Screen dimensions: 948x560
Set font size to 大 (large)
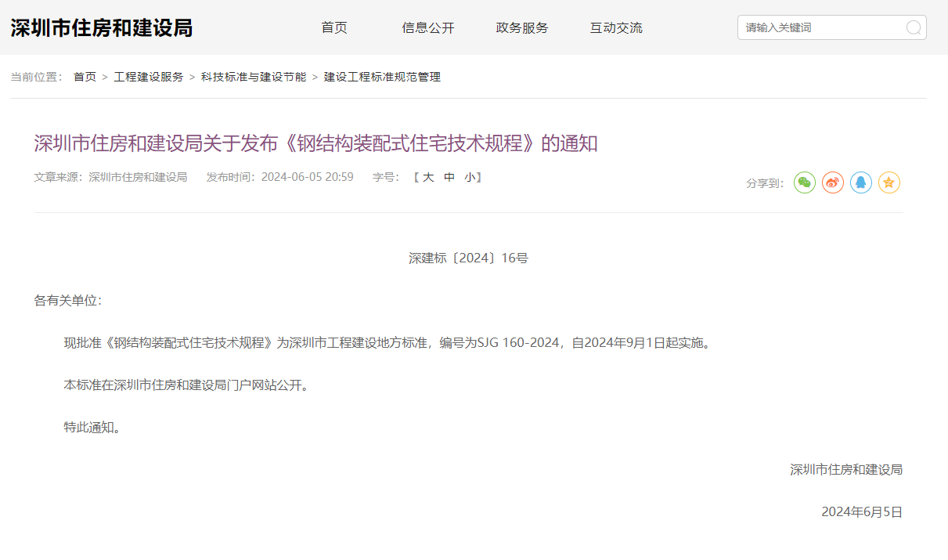(428, 177)
